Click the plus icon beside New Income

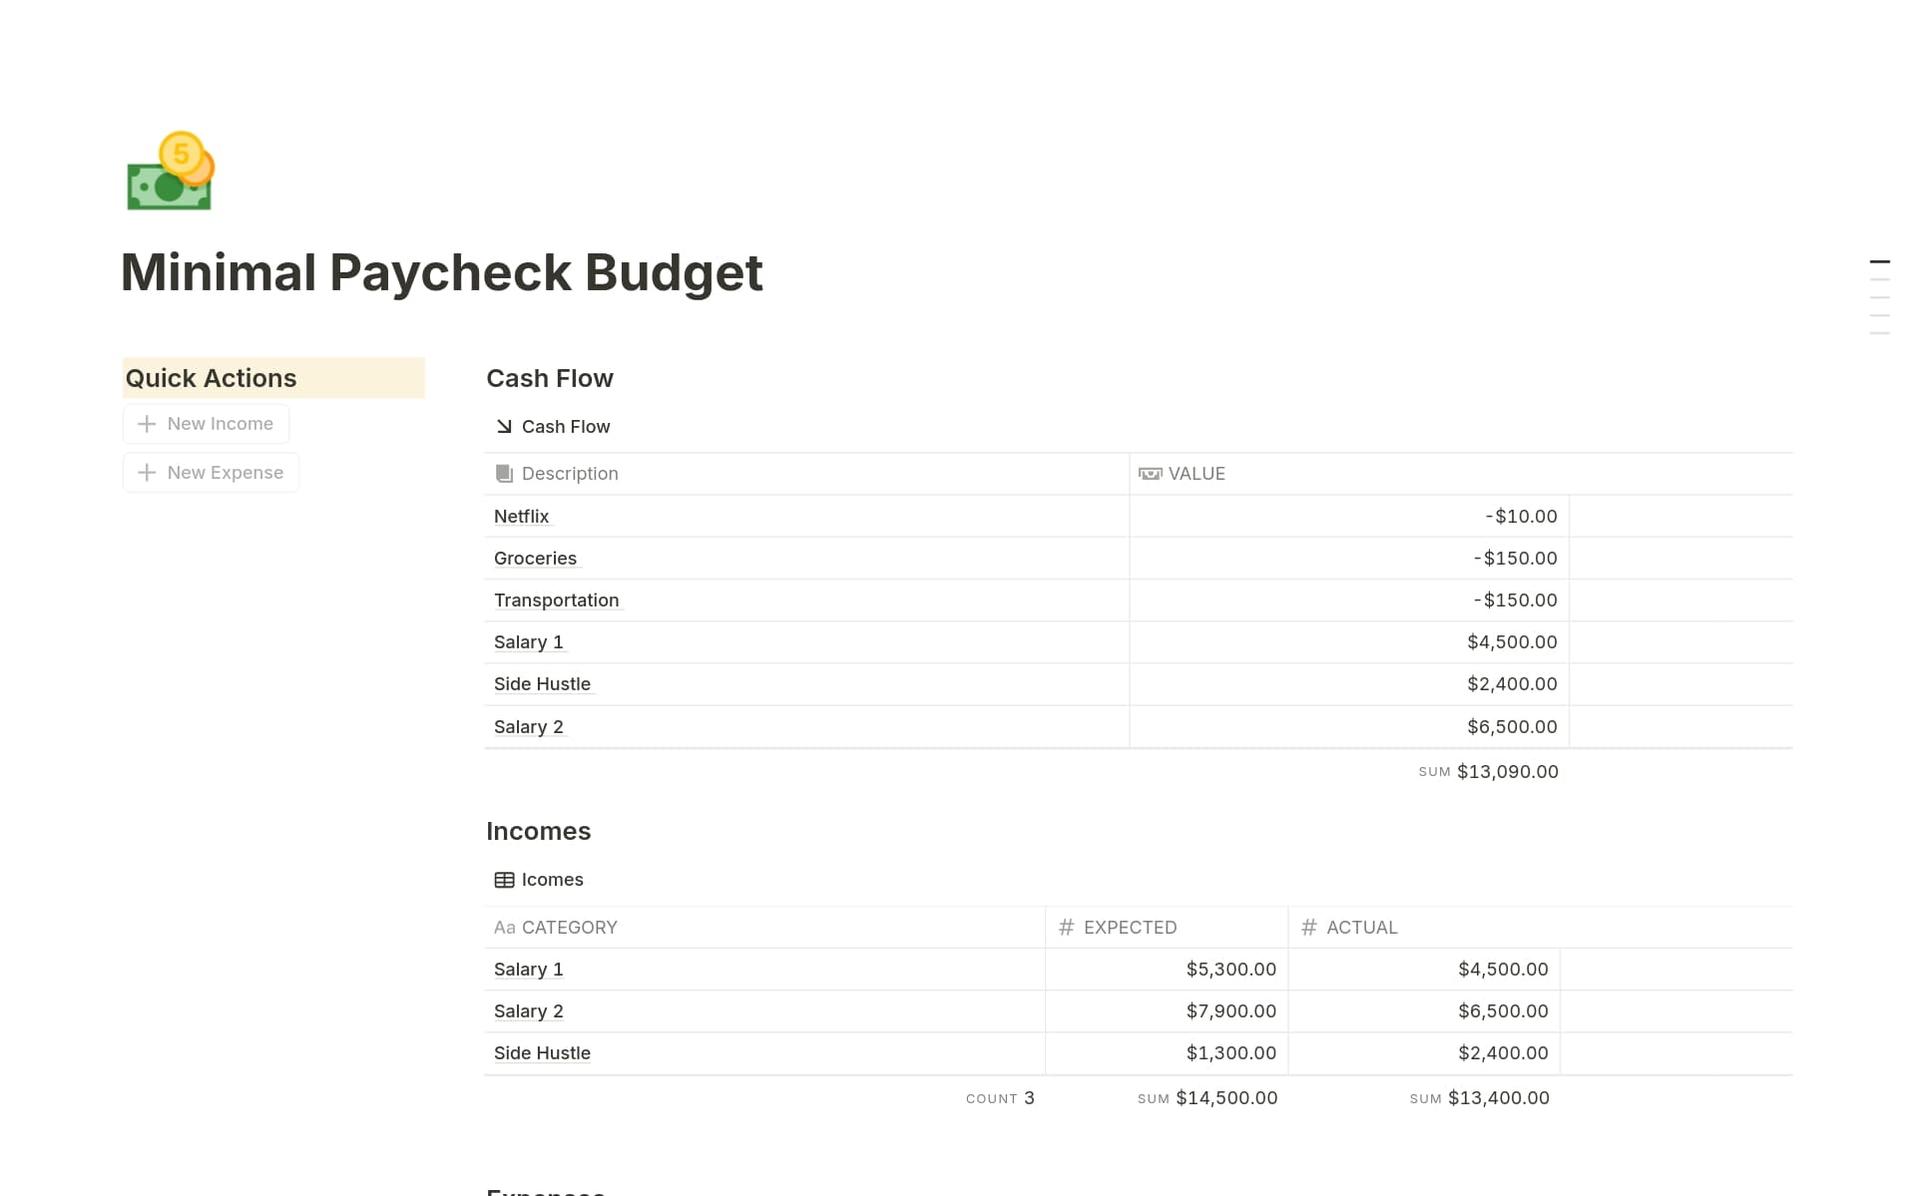(x=146, y=423)
